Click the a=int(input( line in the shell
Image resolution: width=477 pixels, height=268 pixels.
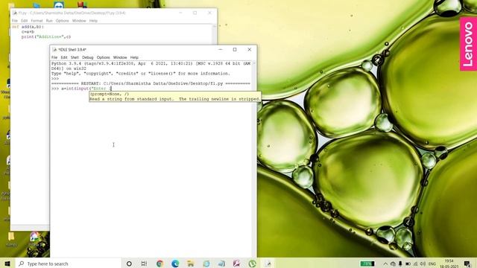pos(81,89)
